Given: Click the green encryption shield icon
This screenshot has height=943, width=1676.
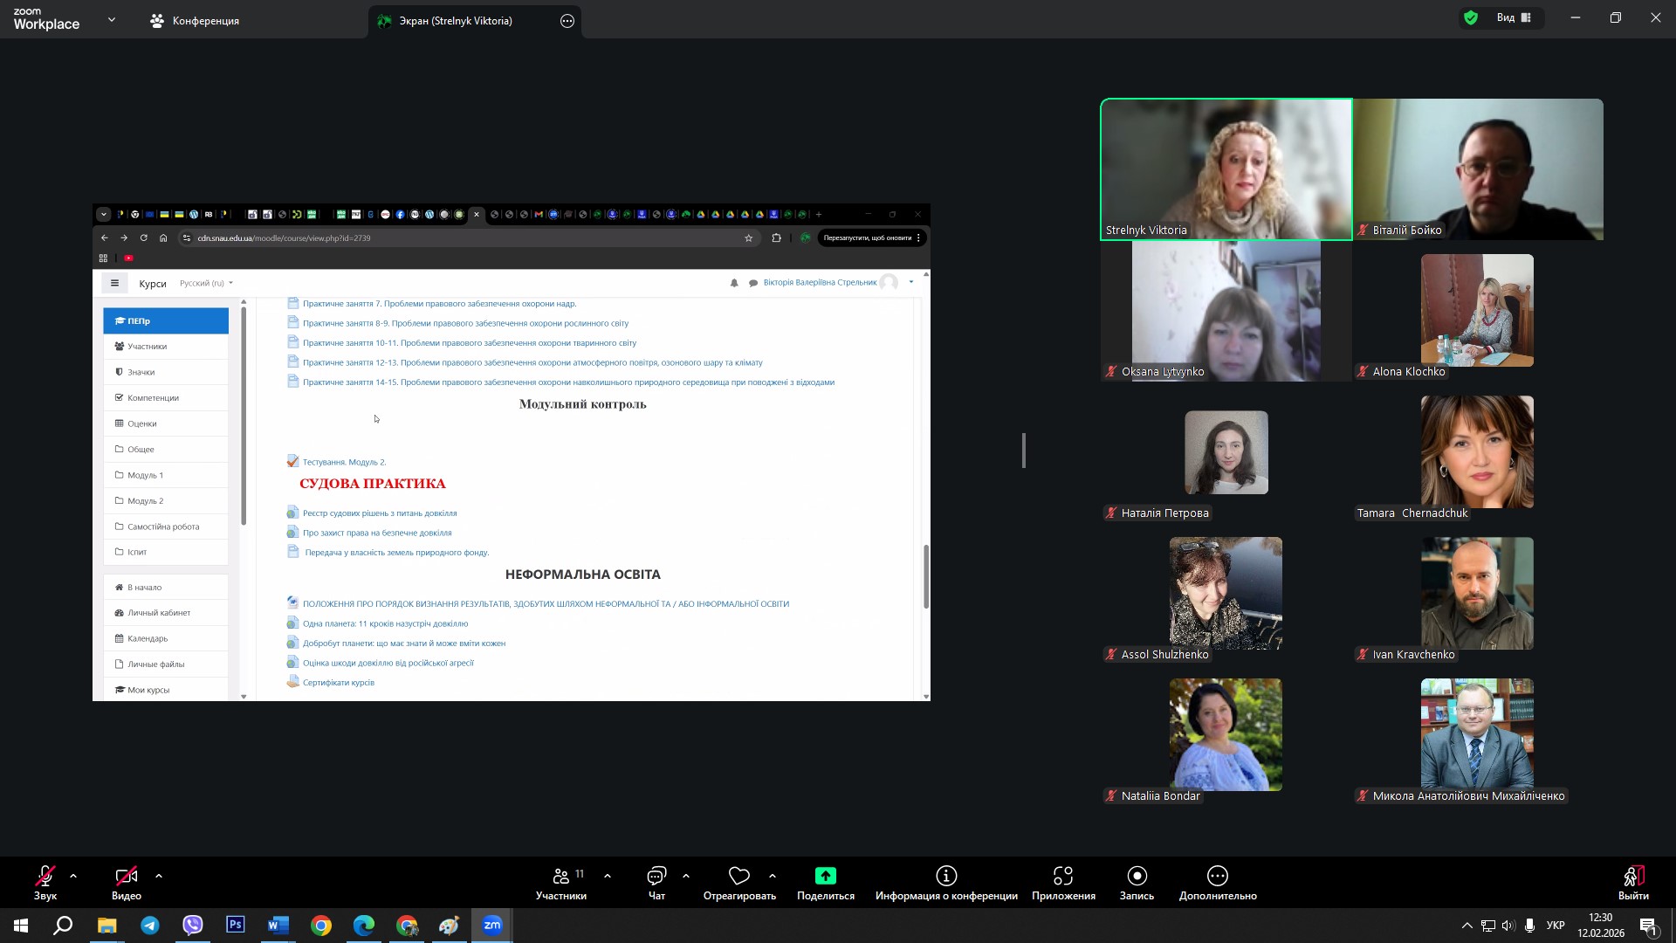Looking at the screenshot, I should click(1471, 17).
